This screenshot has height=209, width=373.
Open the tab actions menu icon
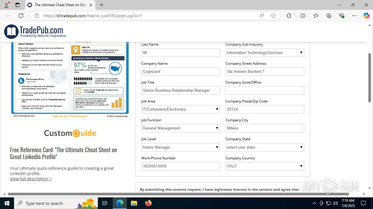17,5
